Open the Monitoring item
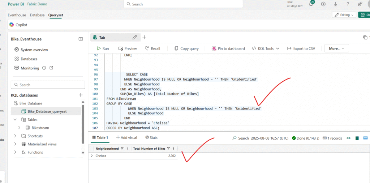Image resolution: width=370 pixels, height=183 pixels. pyautogui.click(x=27, y=68)
